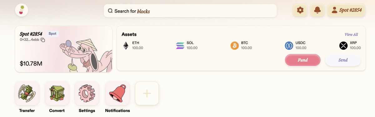375x117 pixels.
Task: Add a new shortcut with plus tile
Action: 147,93
